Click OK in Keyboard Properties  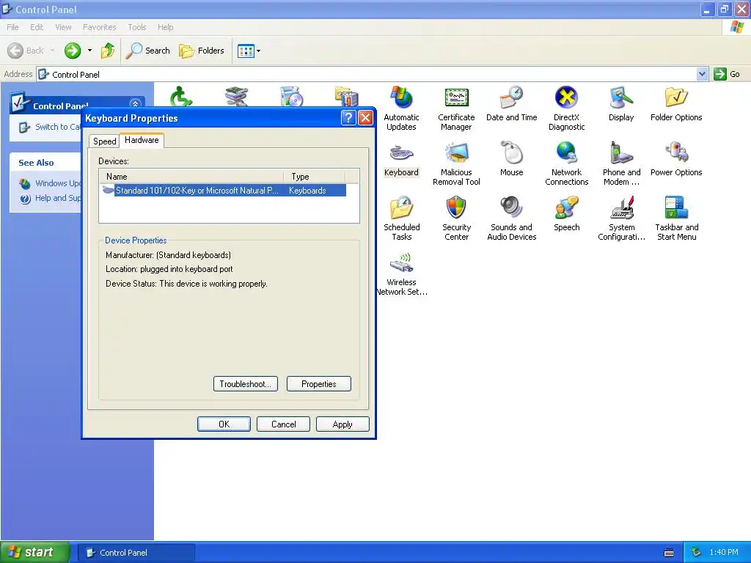pos(224,424)
